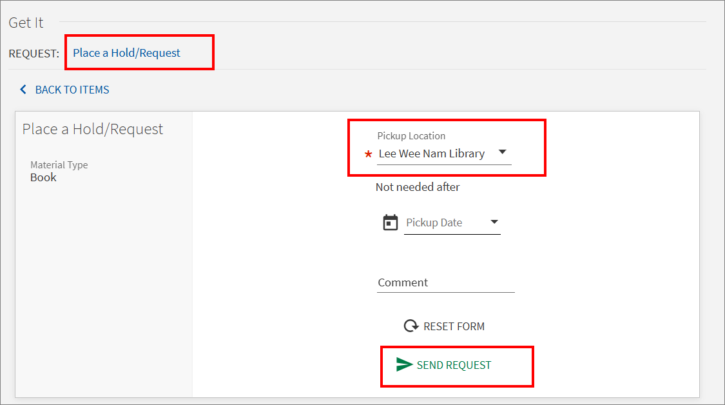
Task: Open the Pickup Date dropdown arrow
Action: (x=494, y=222)
